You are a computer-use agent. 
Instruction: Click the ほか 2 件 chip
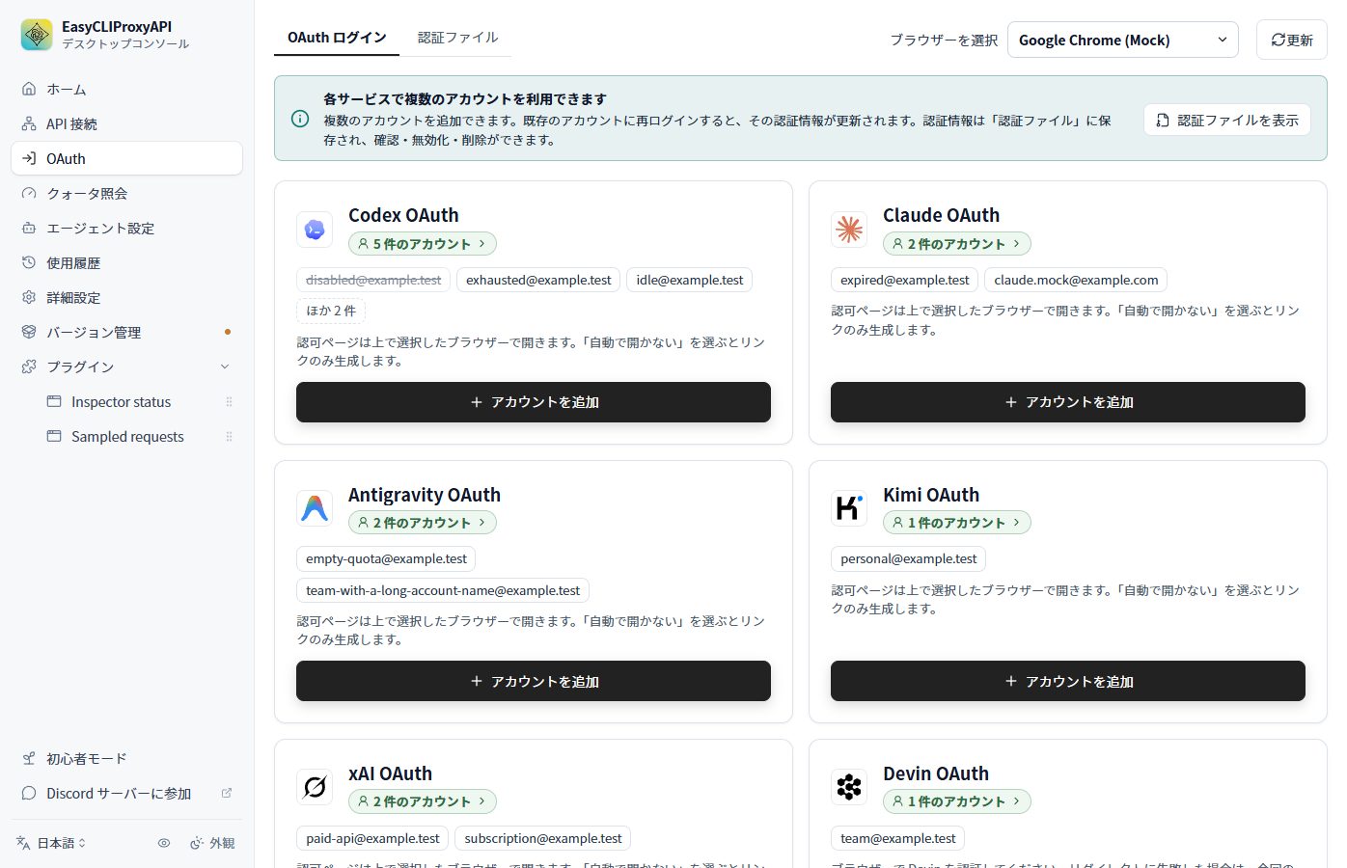click(331, 311)
